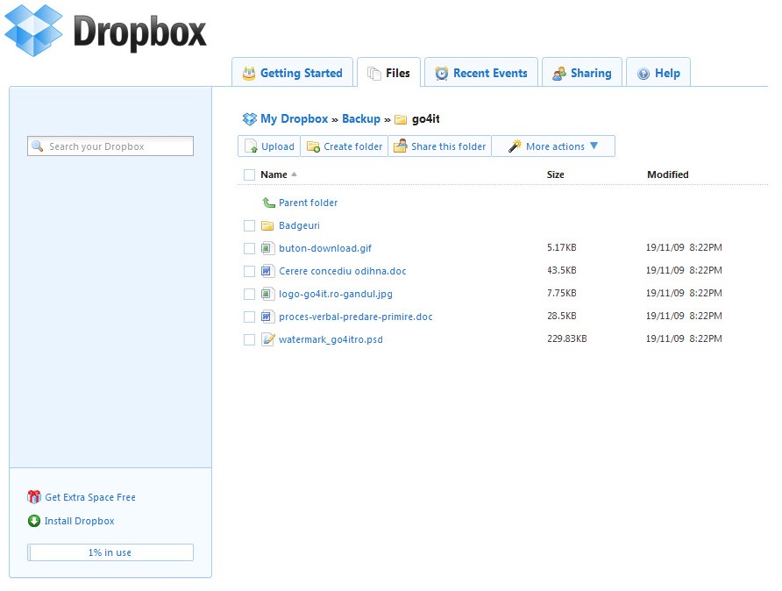Open the Recent Events tab
This screenshot has width=782, height=591.
point(481,72)
